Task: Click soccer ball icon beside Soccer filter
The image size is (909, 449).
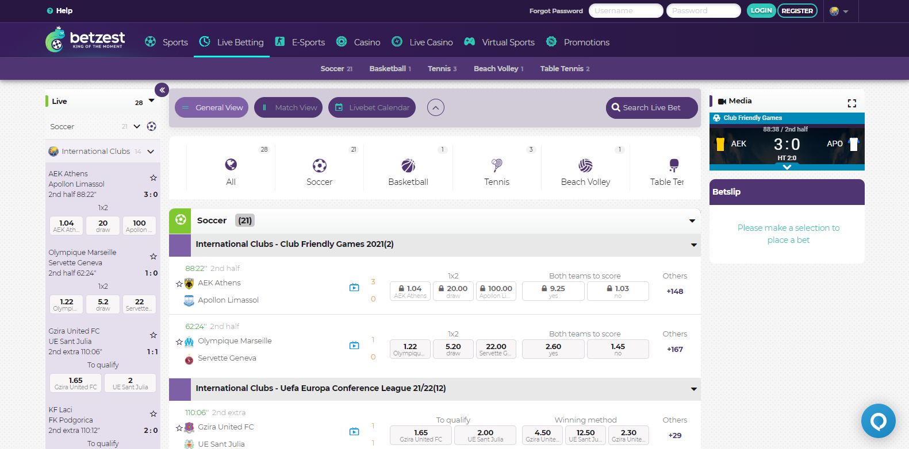Action: pyautogui.click(x=152, y=126)
